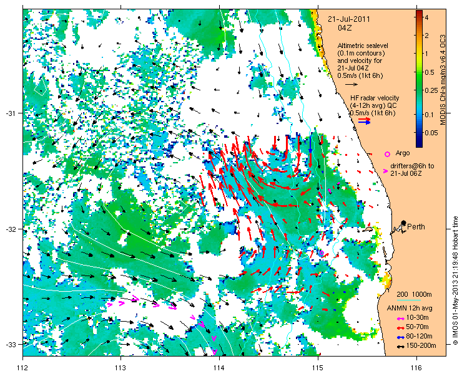Click the latitude axis label '-31'
The height and width of the screenshot is (374, 462).
(11, 113)
